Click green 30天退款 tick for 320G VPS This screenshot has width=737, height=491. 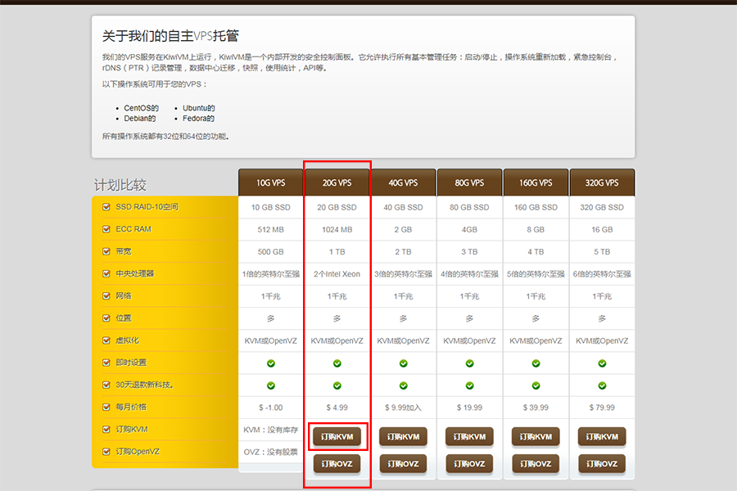(602, 385)
